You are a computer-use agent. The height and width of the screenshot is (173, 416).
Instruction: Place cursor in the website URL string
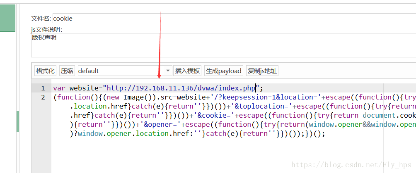[181, 88]
